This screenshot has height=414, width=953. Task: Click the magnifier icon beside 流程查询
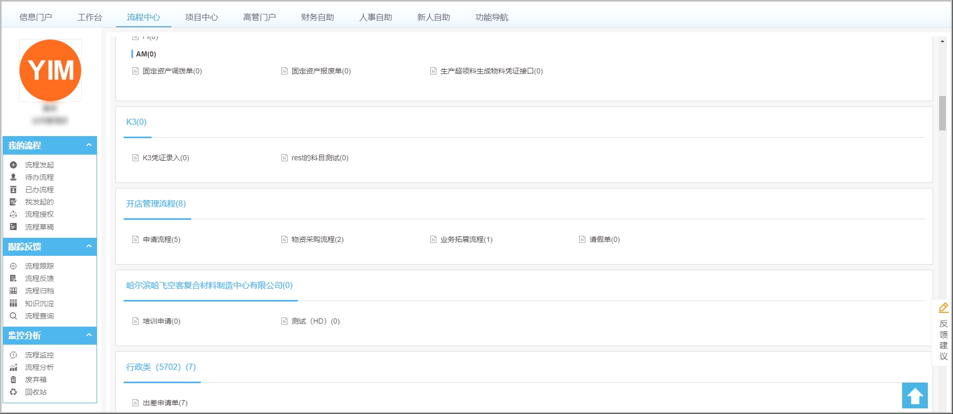(13, 316)
